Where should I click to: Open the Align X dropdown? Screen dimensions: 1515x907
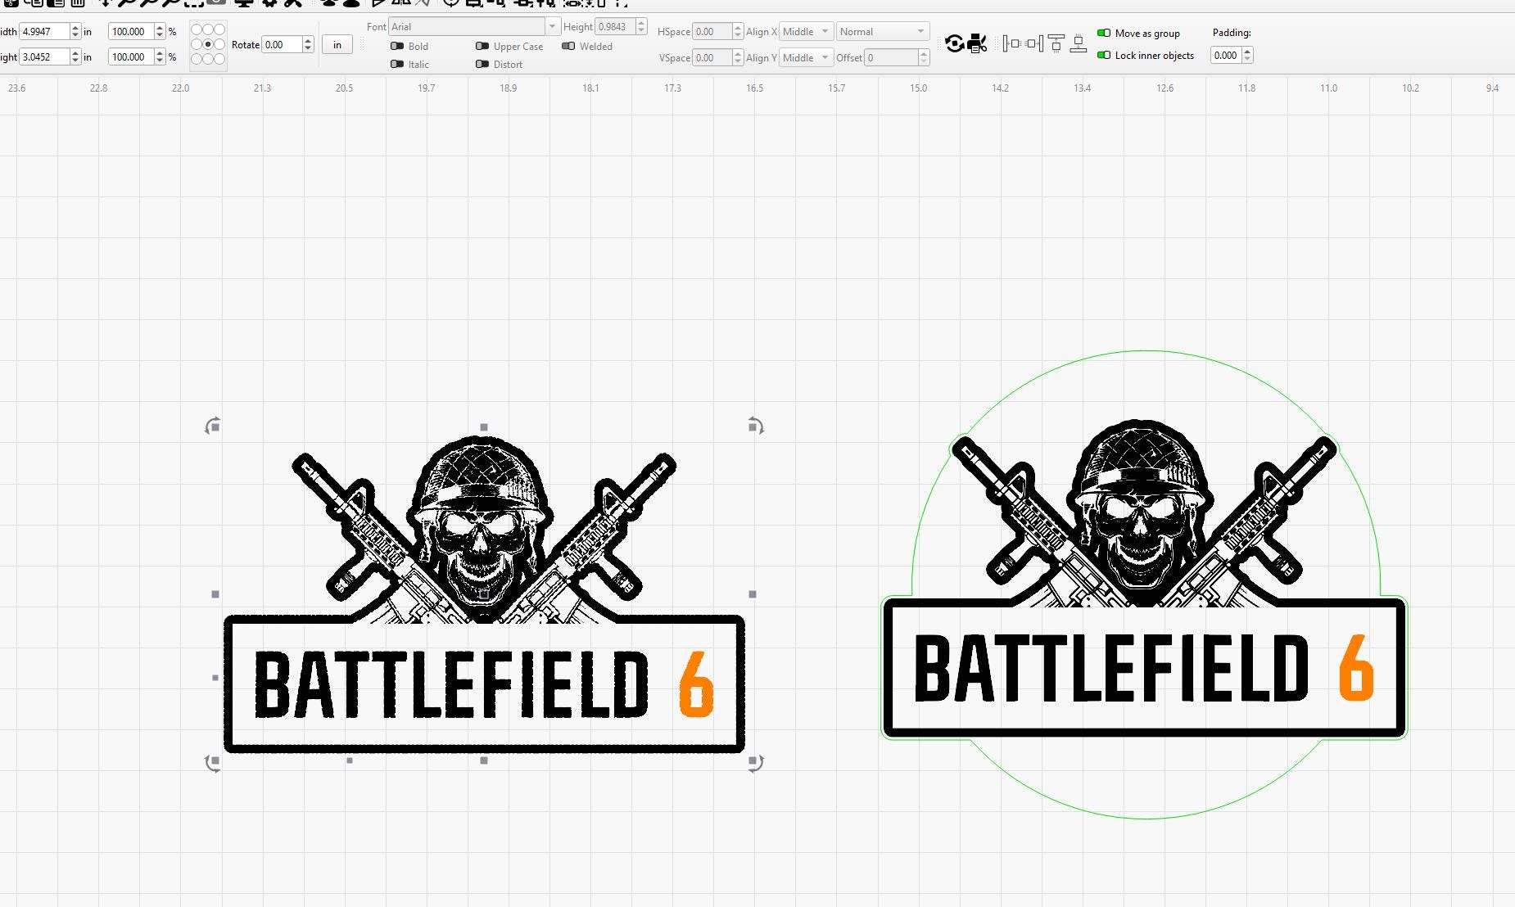click(x=805, y=31)
